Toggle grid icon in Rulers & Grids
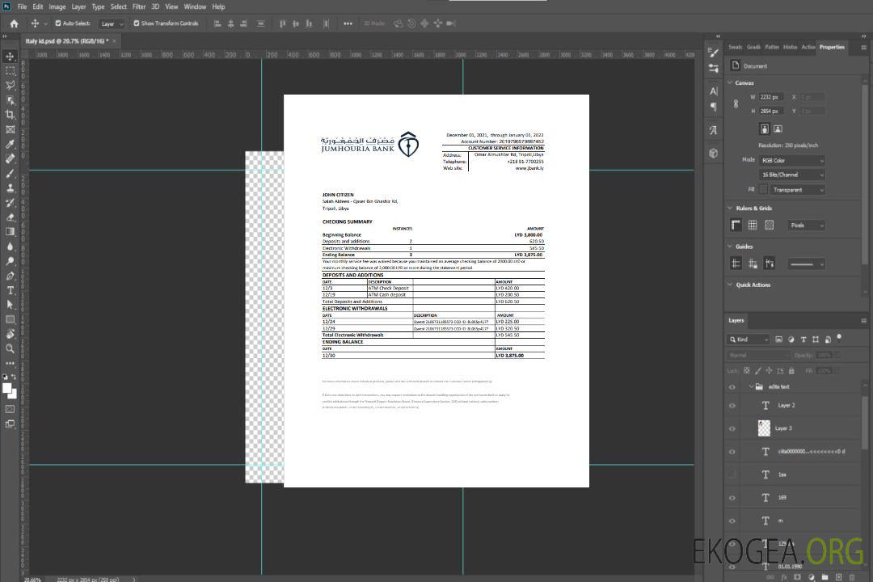The width and height of the screenshot is (873, 582). (x=753, y=225)
